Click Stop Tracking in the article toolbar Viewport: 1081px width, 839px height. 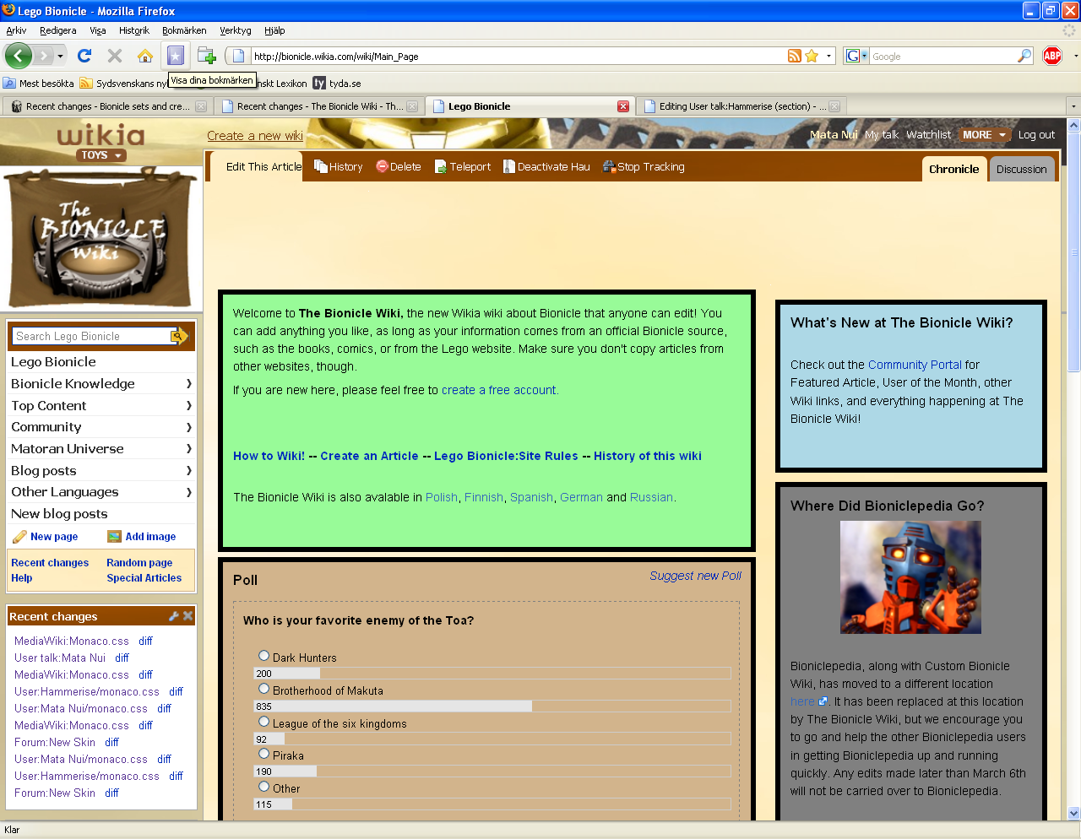[x=644, y=166]
